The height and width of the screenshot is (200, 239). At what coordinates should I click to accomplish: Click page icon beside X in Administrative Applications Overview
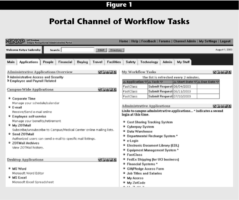111,72
